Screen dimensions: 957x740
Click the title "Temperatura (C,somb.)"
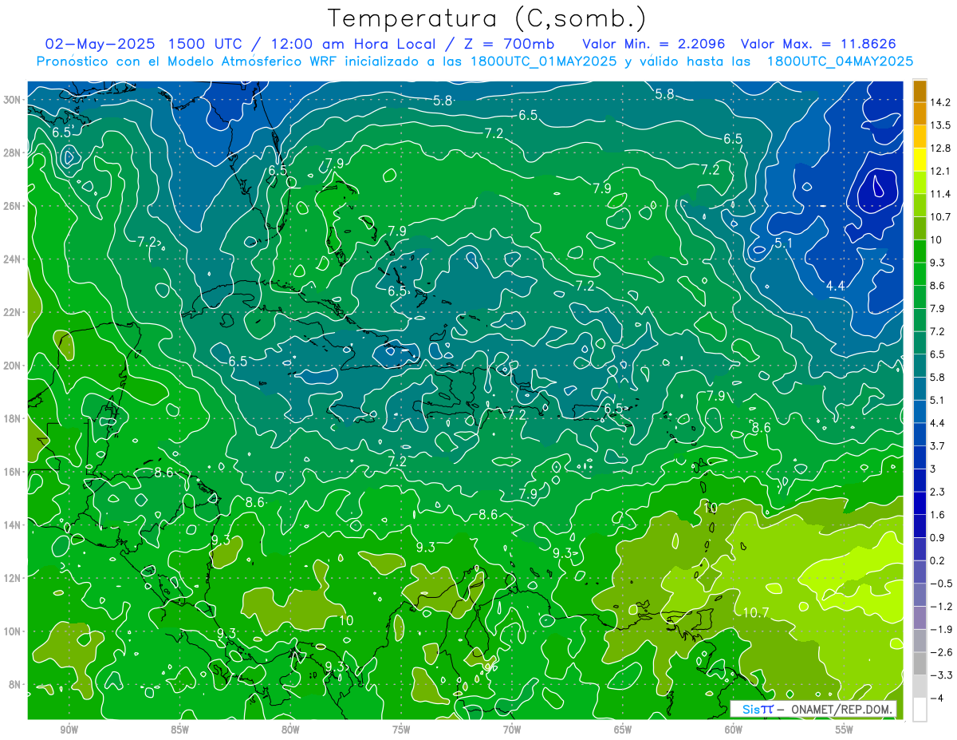[486, 18]
